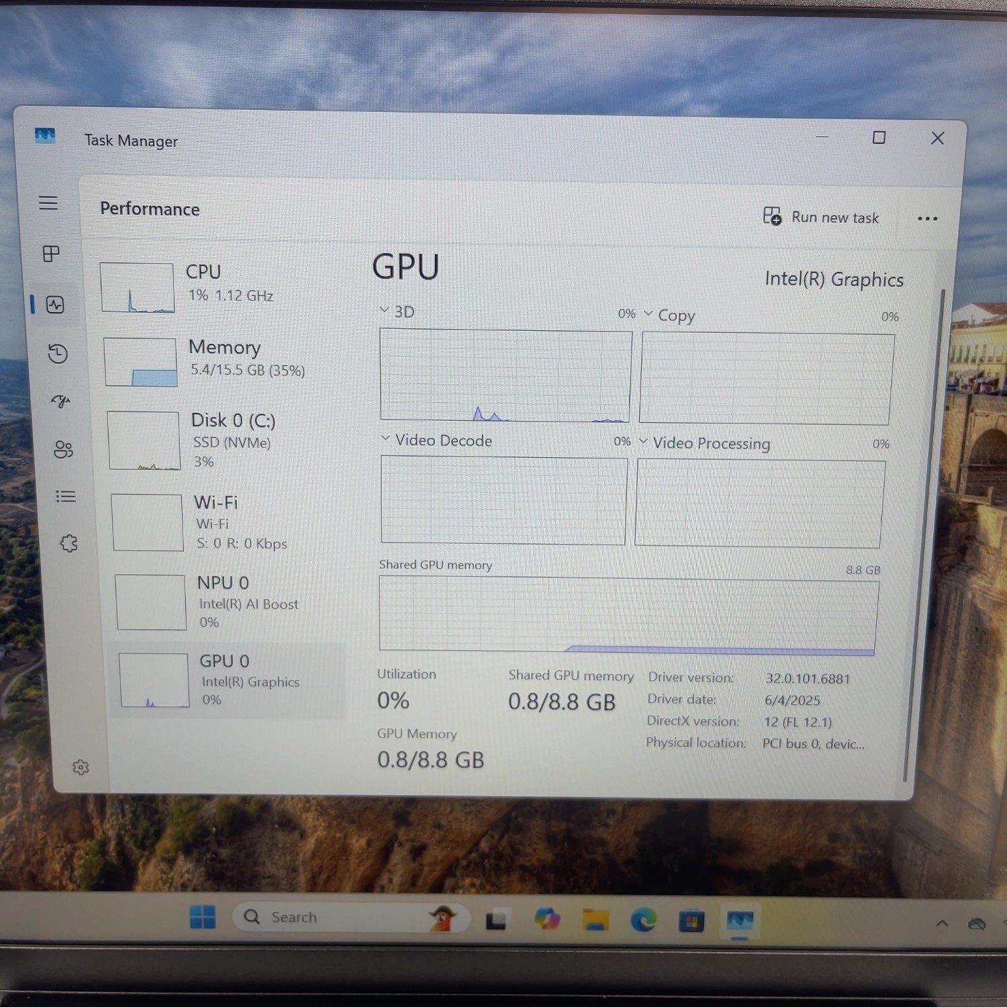The width and height of the screenshot is (1007, 1007).
Task: Click the Run new task button
Action: pyautogui.click(x=821, y=217)
